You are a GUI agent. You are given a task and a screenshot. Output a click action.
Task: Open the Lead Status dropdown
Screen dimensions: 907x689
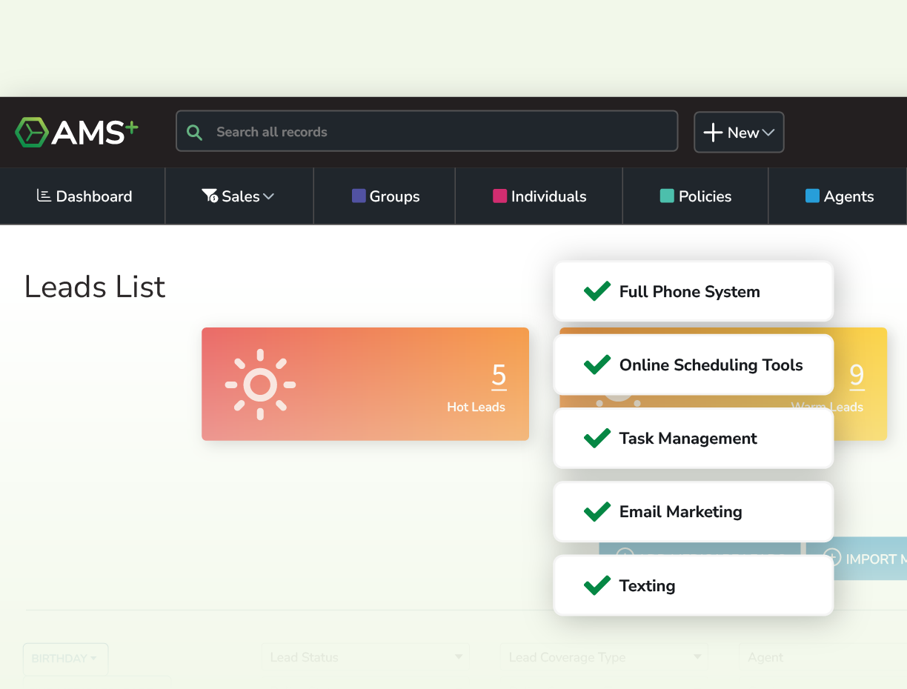coord(365,657)
